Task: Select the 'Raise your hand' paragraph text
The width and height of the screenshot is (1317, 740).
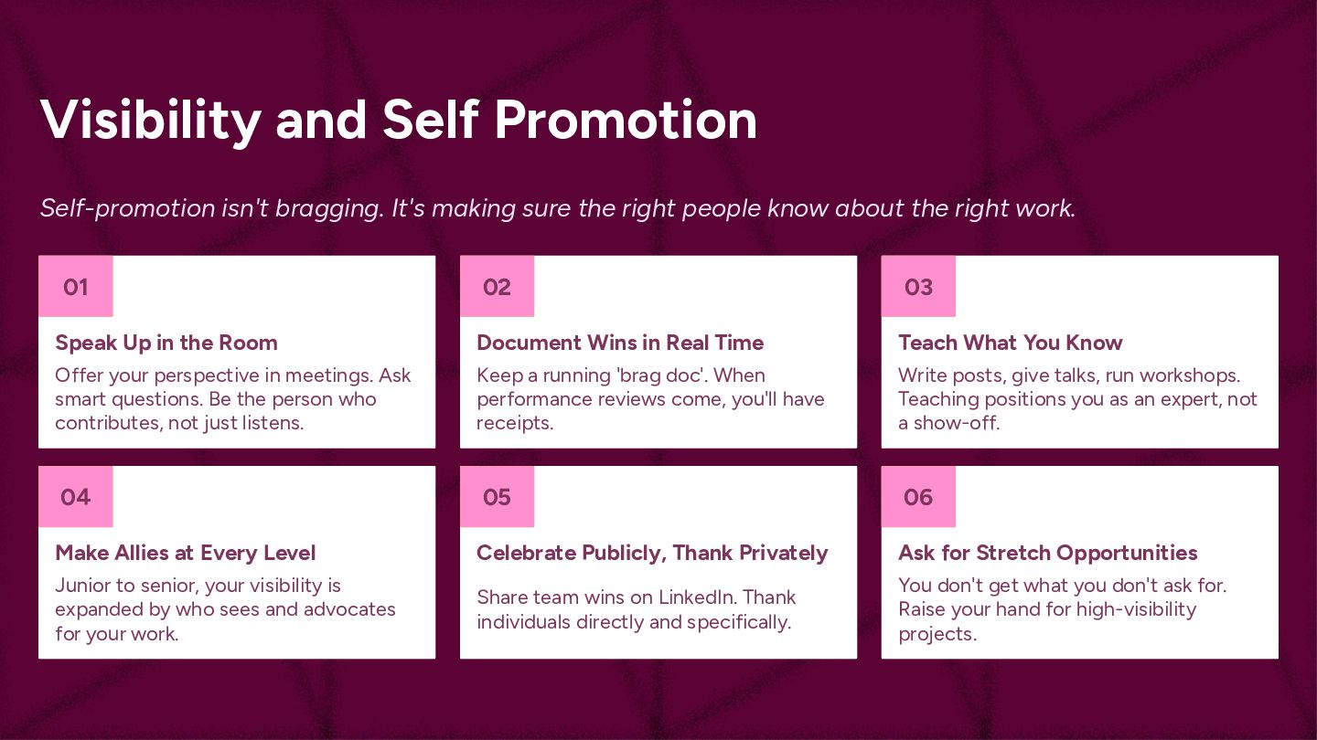Action: (x=1061, y=609)
